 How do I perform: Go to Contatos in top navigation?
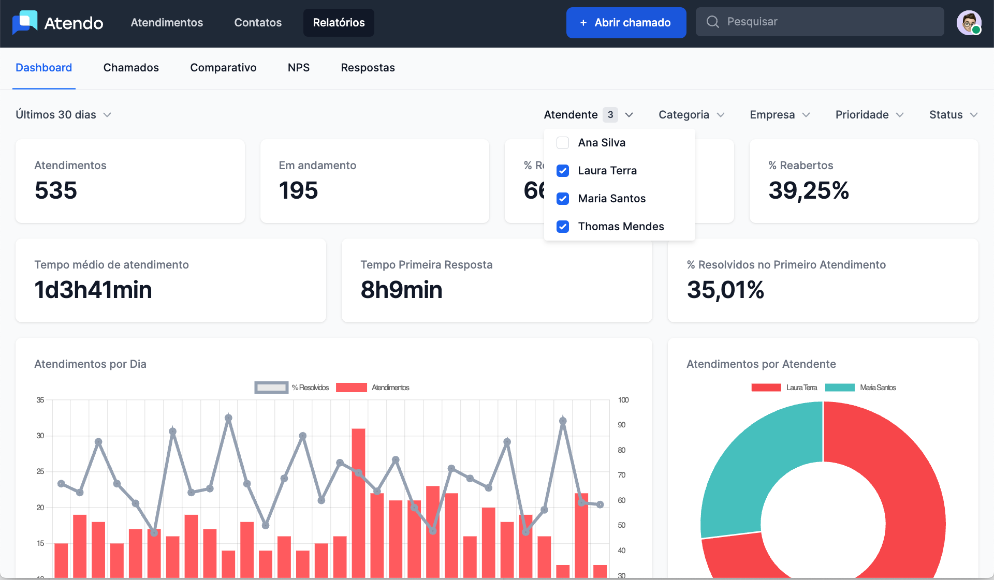click(x=258, y=23)
